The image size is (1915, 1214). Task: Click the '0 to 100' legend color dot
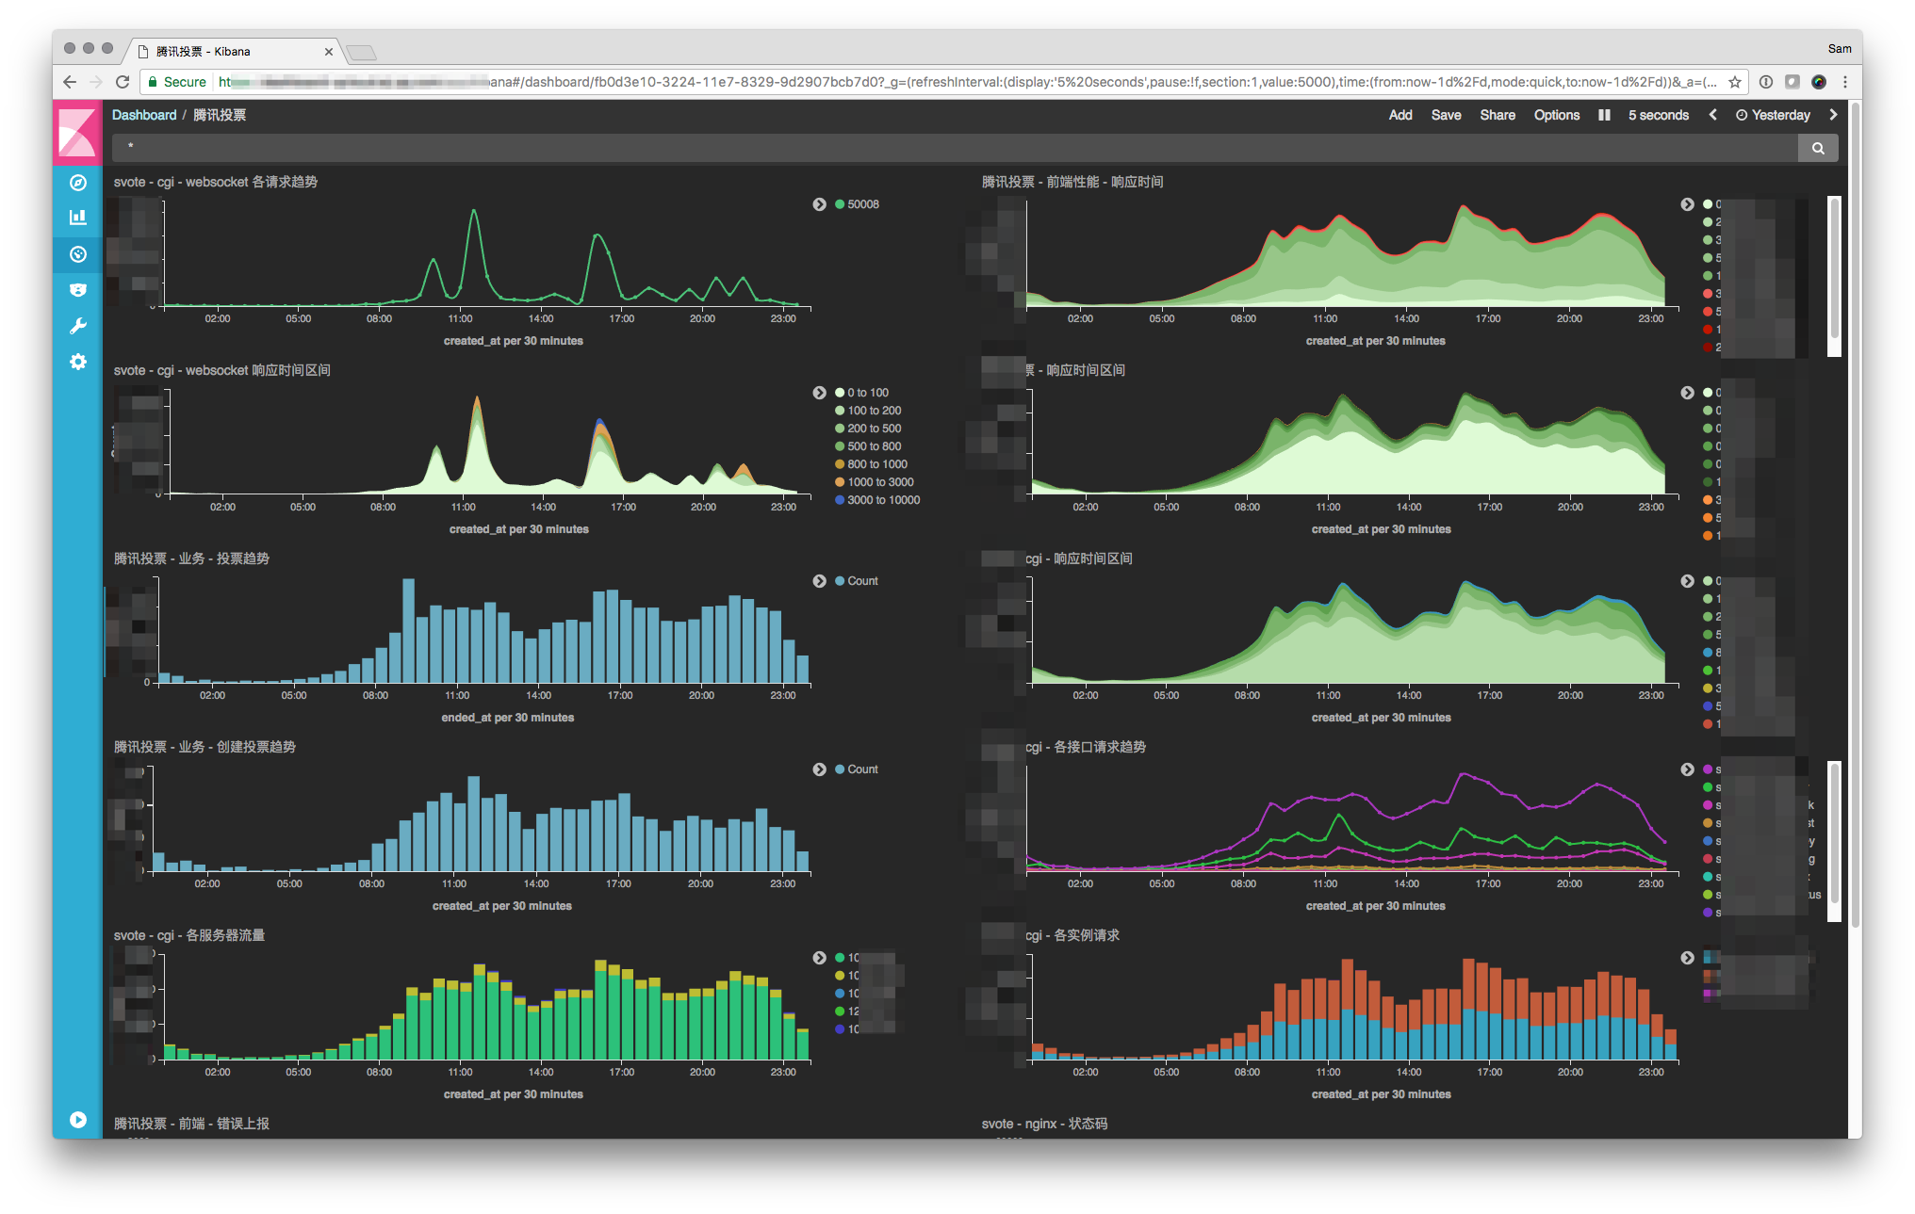[x=840, y=393]
